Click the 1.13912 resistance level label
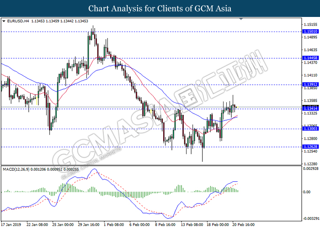The width and height of the screenshot is (320, 229). (310, 84)
